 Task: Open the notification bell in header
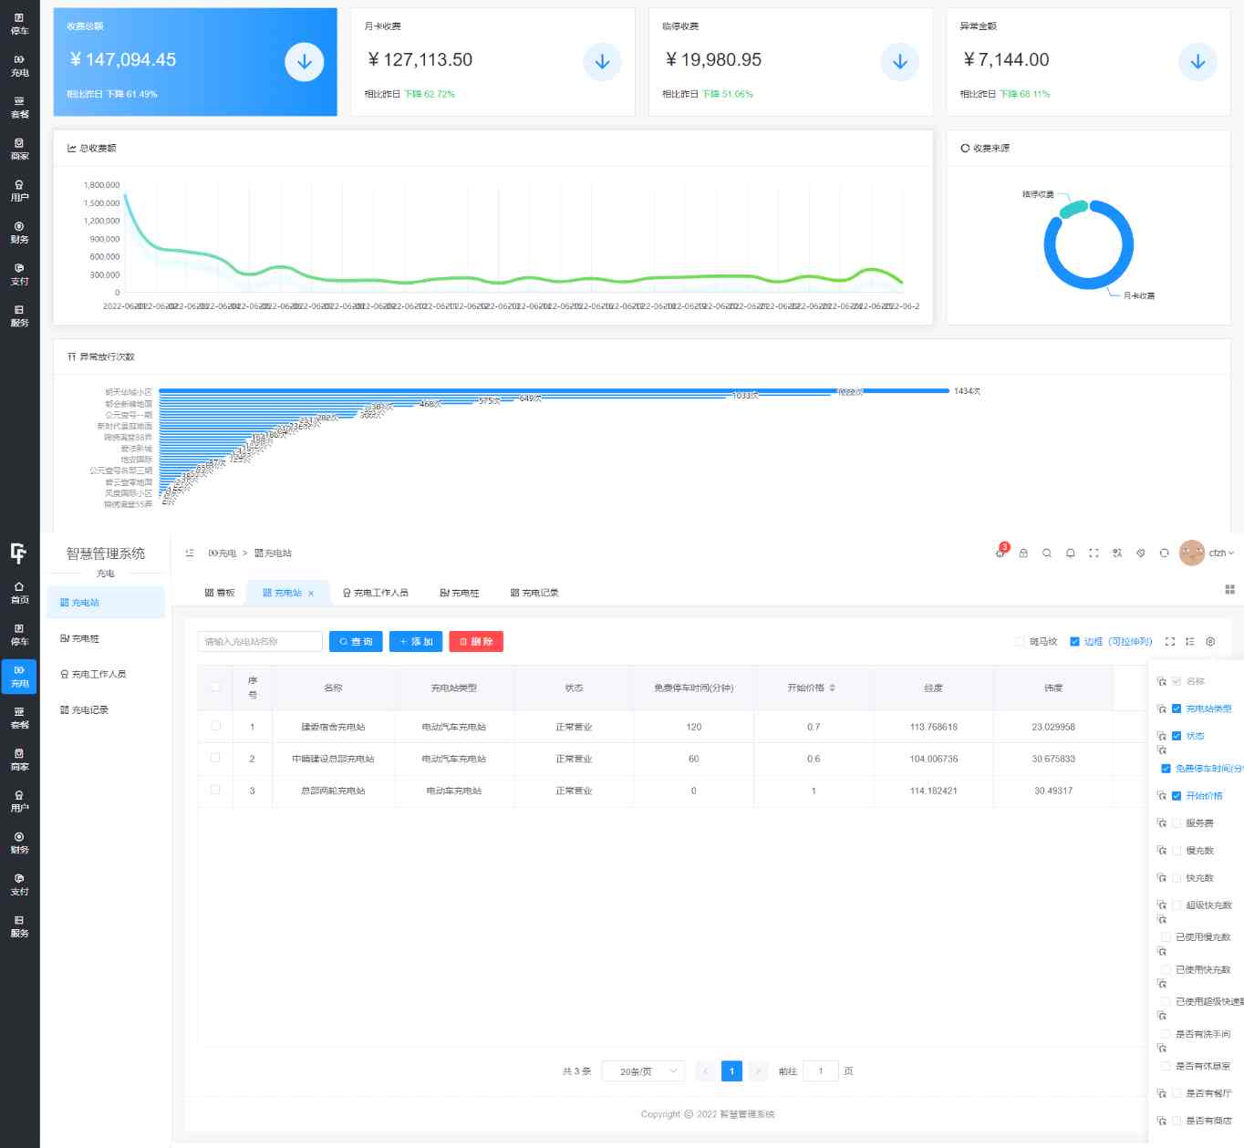1071,553
